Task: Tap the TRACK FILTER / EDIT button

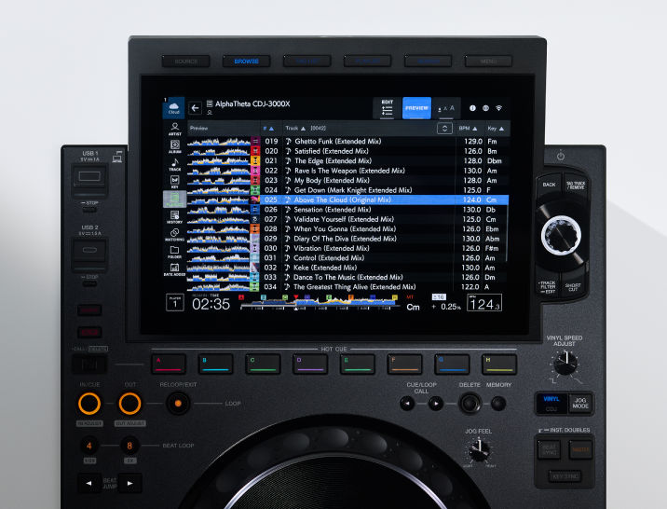Action: (x=548, y=286)
